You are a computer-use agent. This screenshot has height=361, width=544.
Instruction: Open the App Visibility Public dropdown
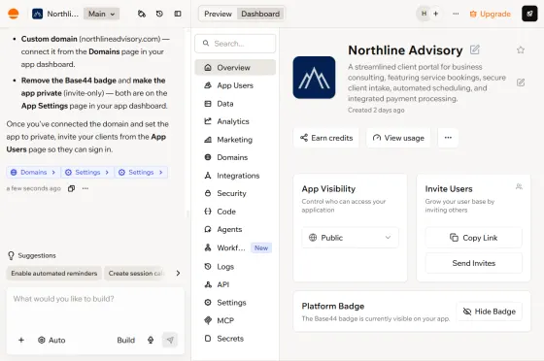click(350, 238)
